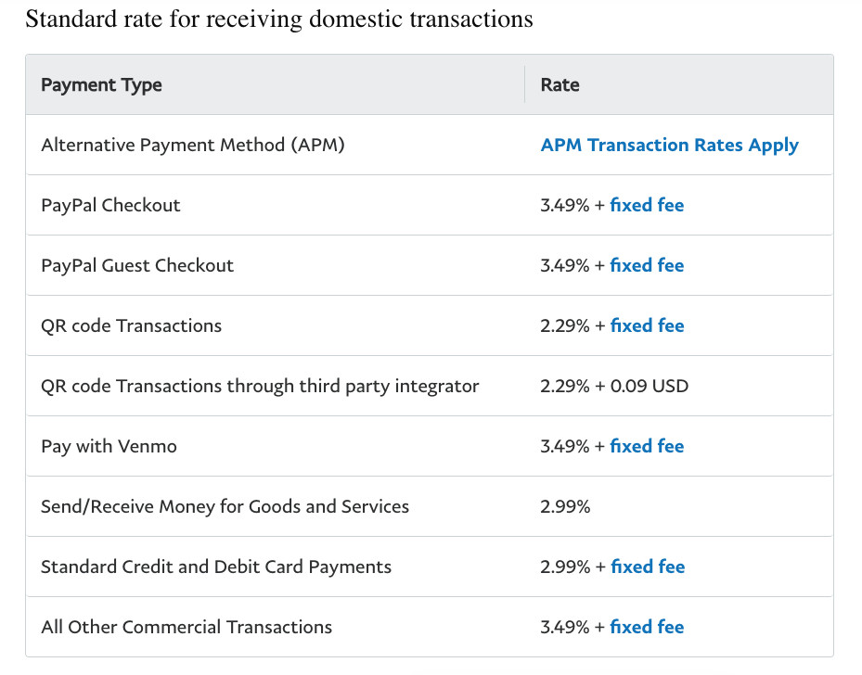Follow fixed fee link for All Other Commercial Transactions
This screenshot has width=862, height=675.
[x=647, y=627]
